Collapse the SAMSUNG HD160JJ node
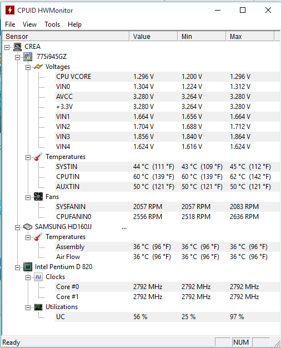The height and width of the screenshot is (348, 281). (x=18, y=227)
